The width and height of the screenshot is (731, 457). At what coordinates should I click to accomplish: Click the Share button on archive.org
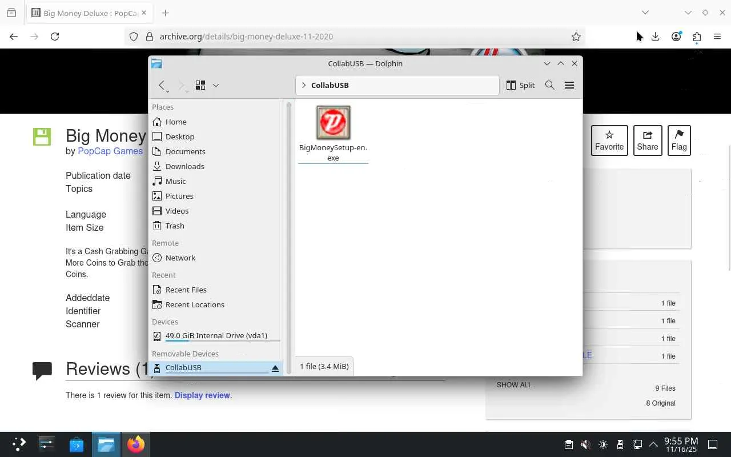pos(648,141)
